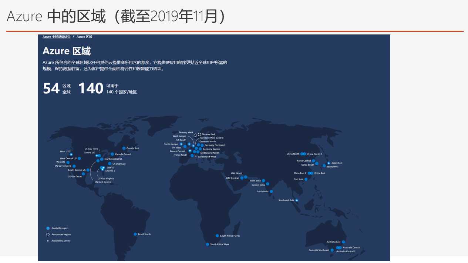Click the Switzerland North label

pyautogui.click(x=210, y=153)
